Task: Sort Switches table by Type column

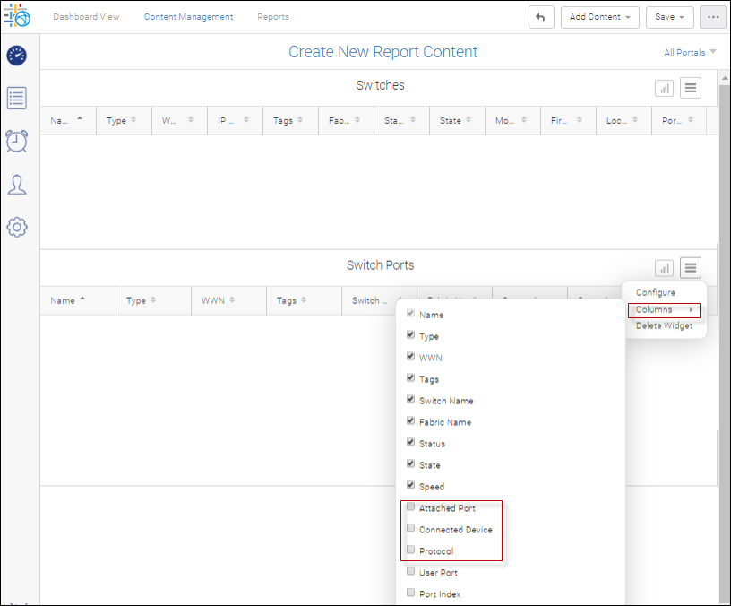Action: click(121, 121)
